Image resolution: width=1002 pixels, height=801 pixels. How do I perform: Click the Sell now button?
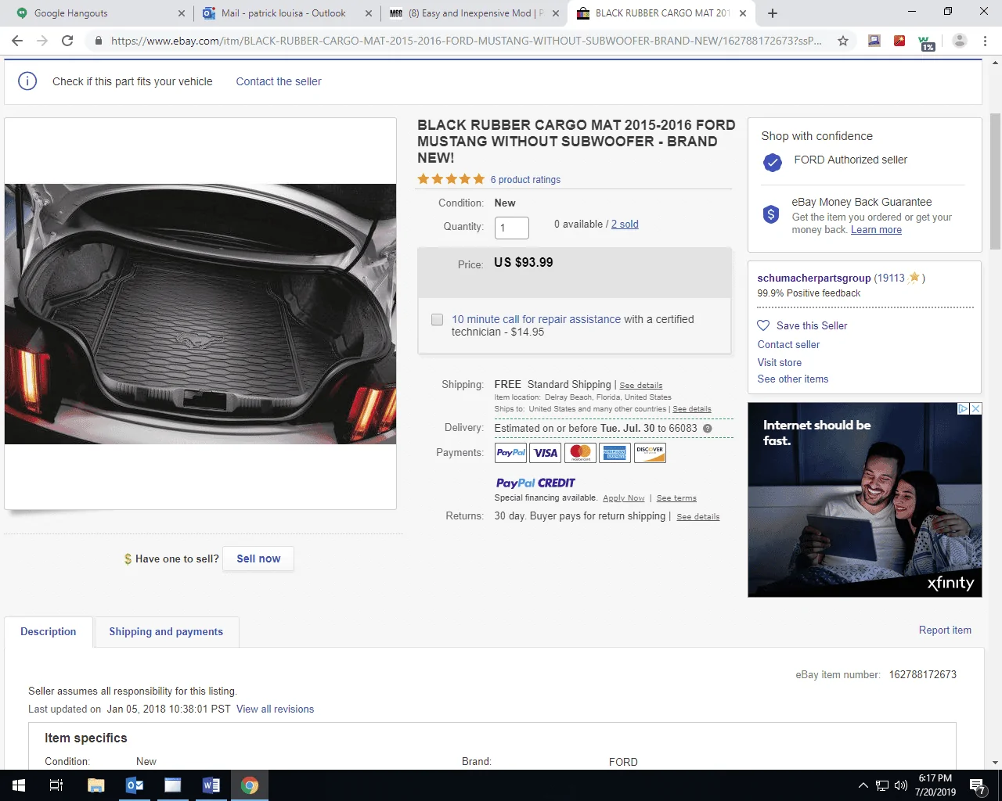coord(258,559)
